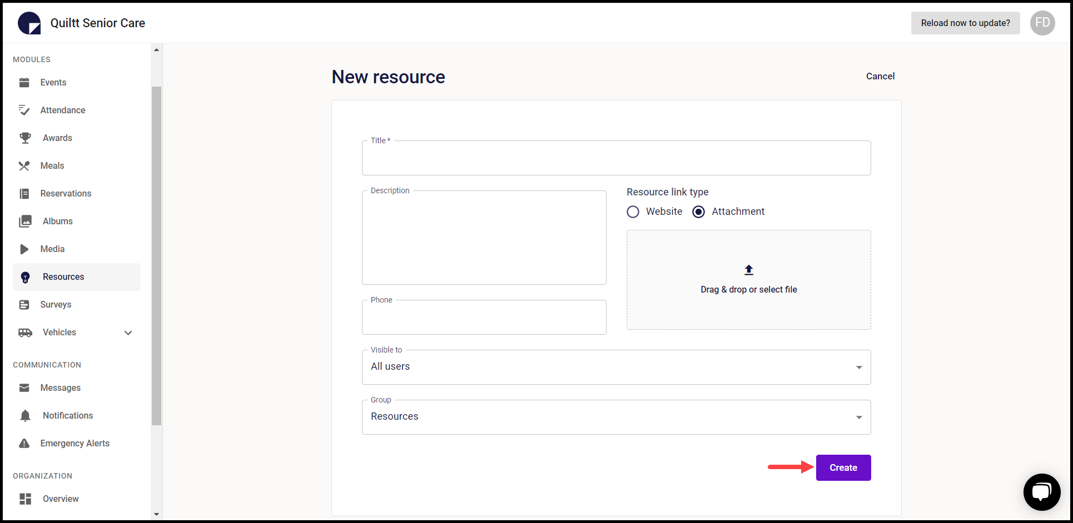
Task: Select the Website radio button
Action: pos(633,212)
